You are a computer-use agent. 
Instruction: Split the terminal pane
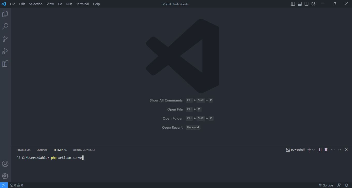[319, 150]
